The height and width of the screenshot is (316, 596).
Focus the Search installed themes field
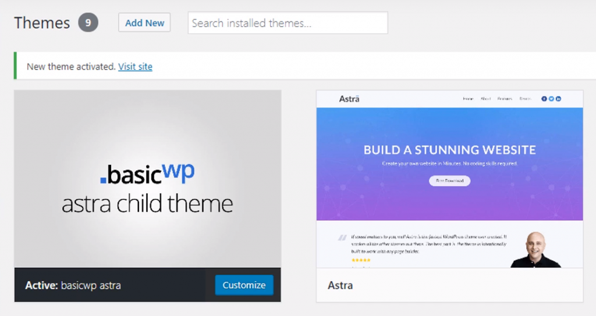click(x=288, y=23)
